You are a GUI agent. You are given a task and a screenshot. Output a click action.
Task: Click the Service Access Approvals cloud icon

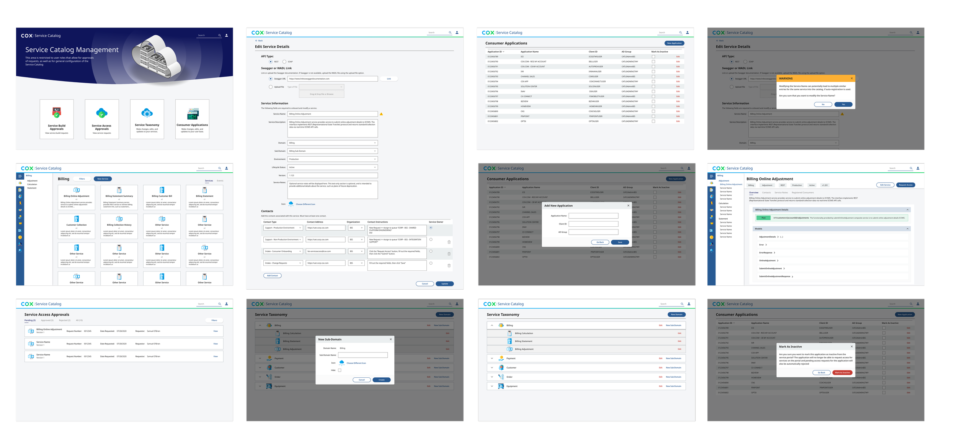tap(102, 113)
